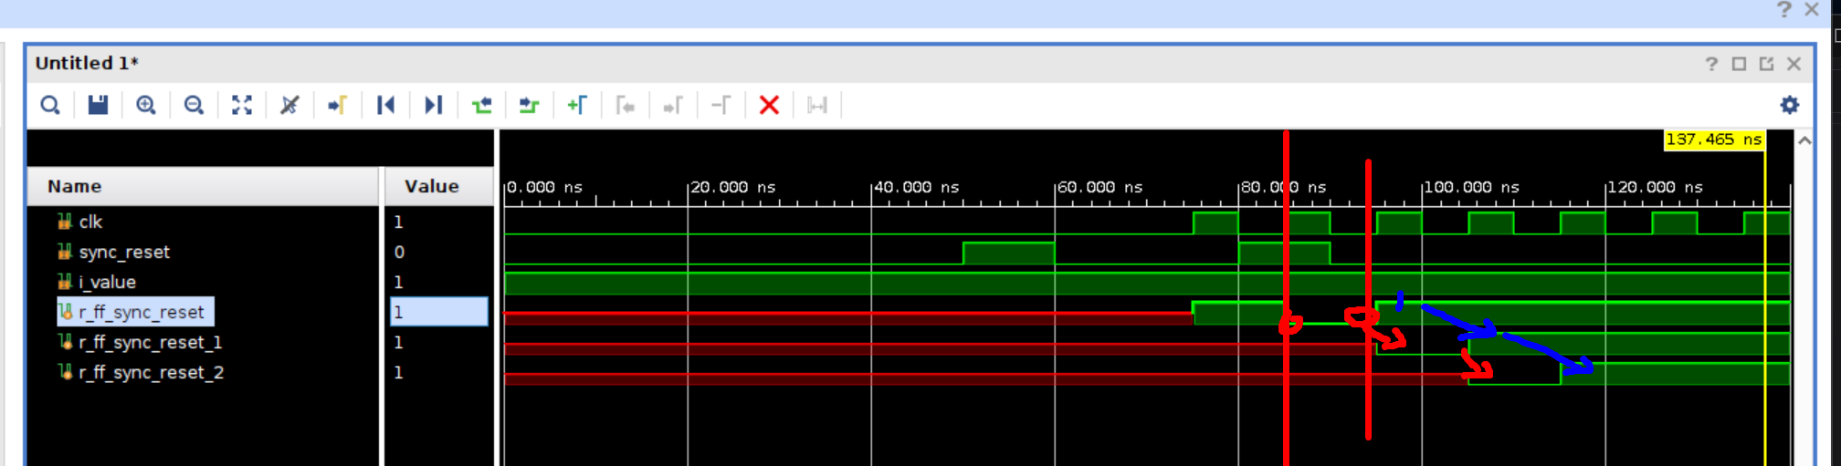
Task: Click the 60.000 ns ruler label
Action: click(x=1100, y=187)
